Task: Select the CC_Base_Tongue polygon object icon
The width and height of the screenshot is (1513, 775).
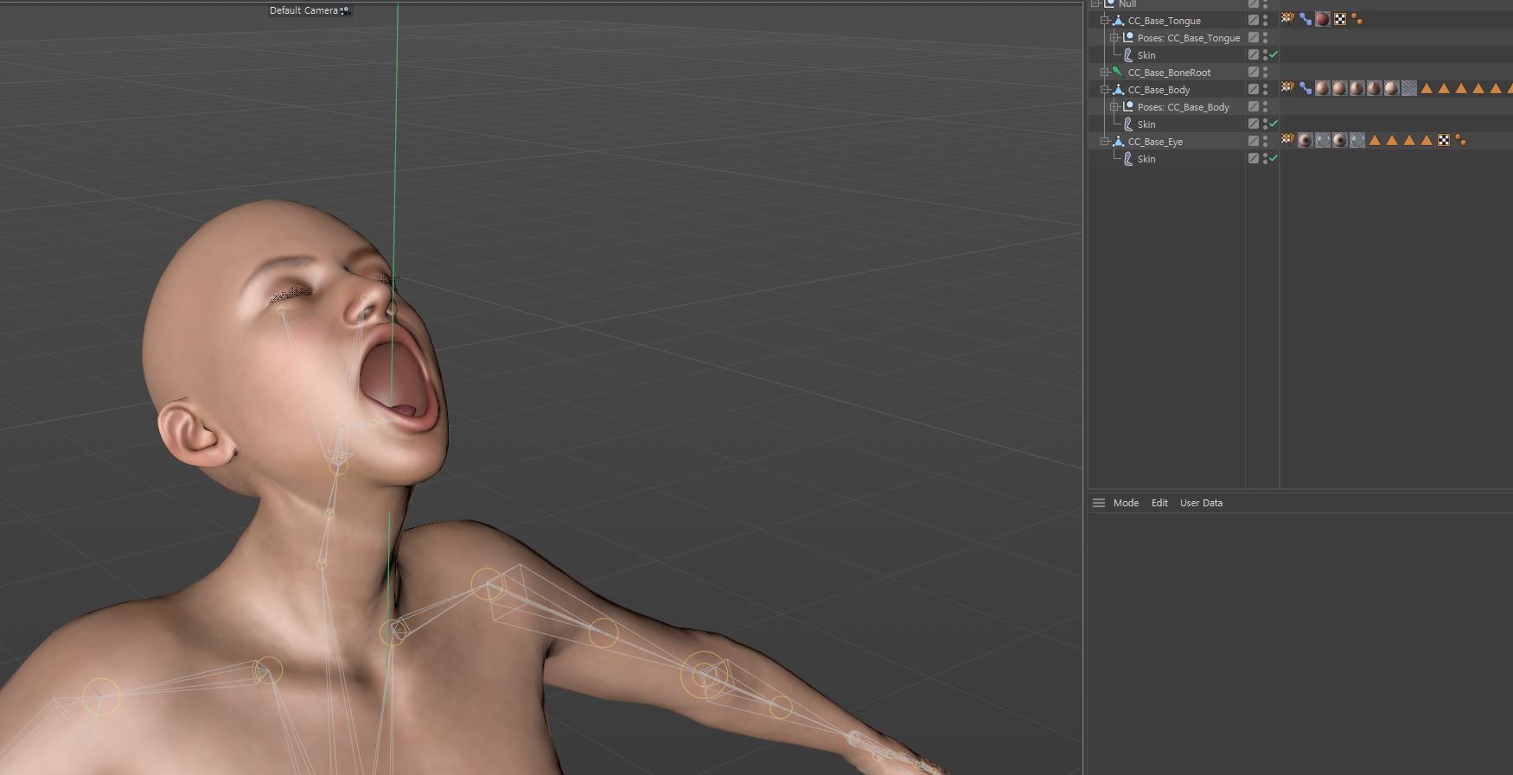Action: [x=1118, y=20]
